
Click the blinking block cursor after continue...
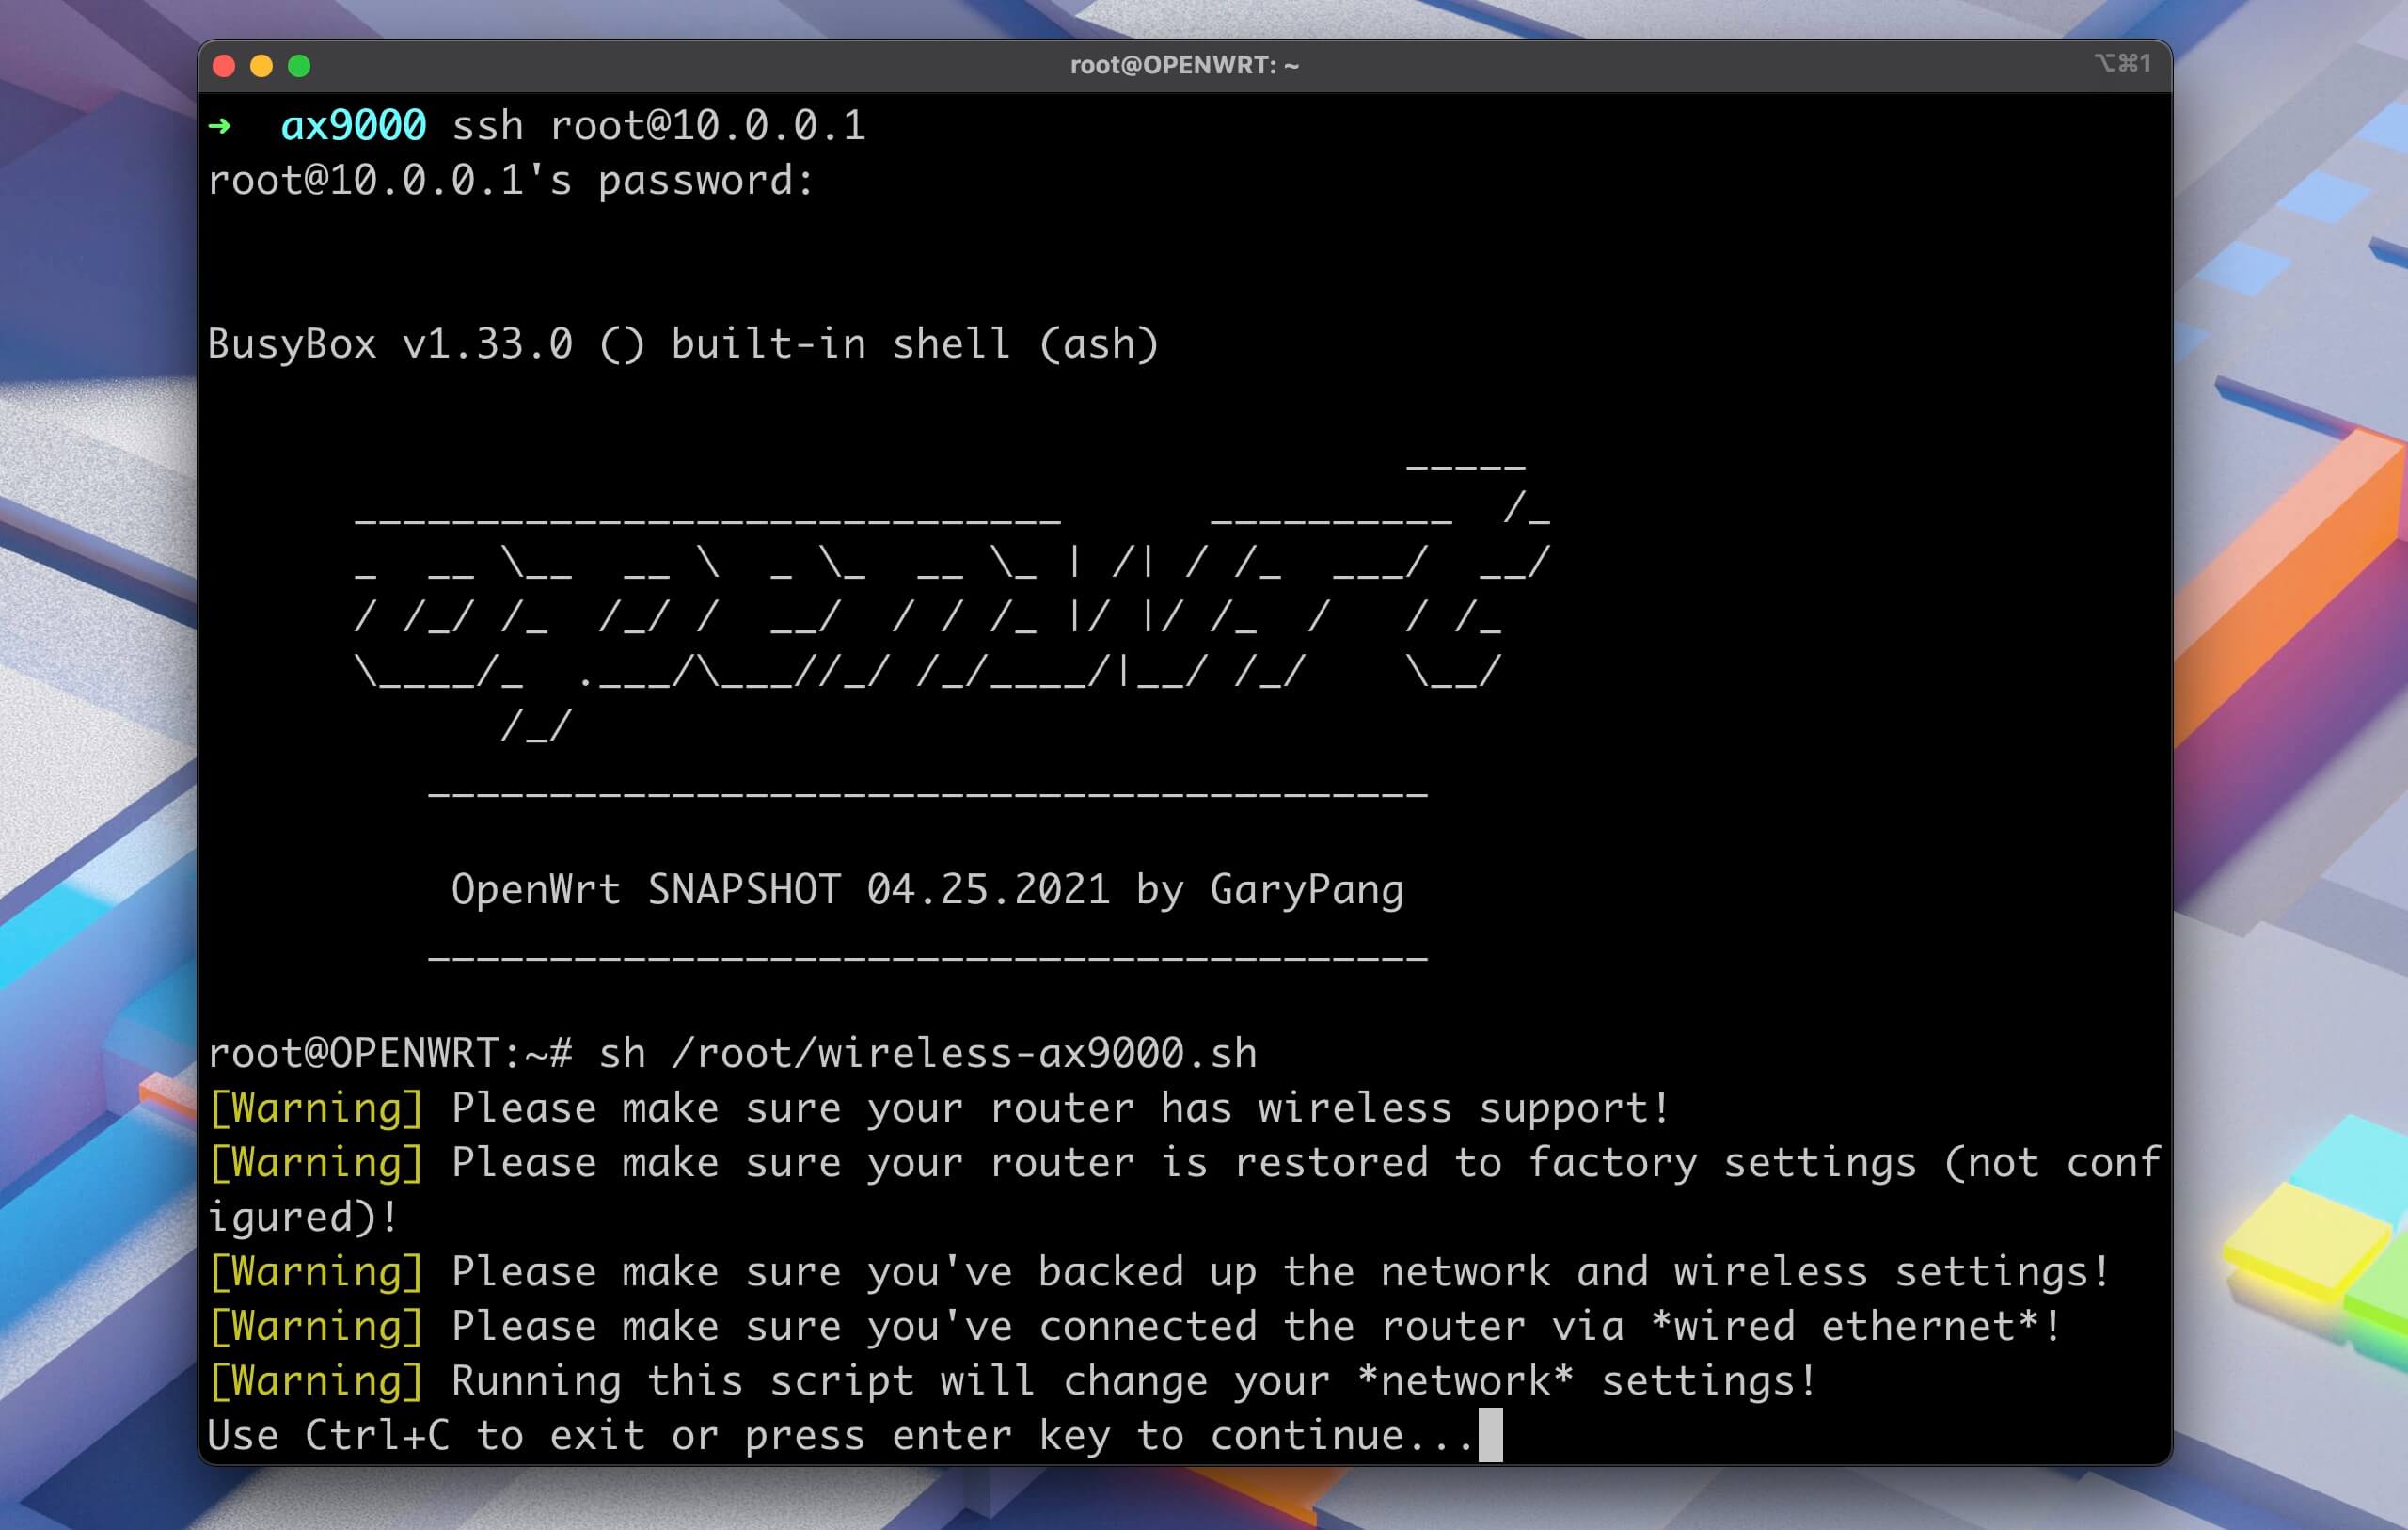(x=1490, y=1436)
